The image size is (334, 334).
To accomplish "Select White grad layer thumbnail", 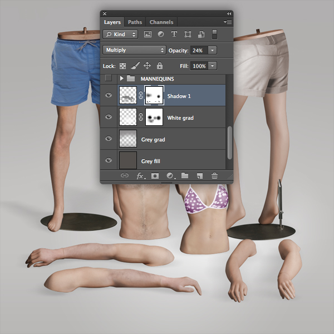I will pyautogui.click(x=128, y=117).
